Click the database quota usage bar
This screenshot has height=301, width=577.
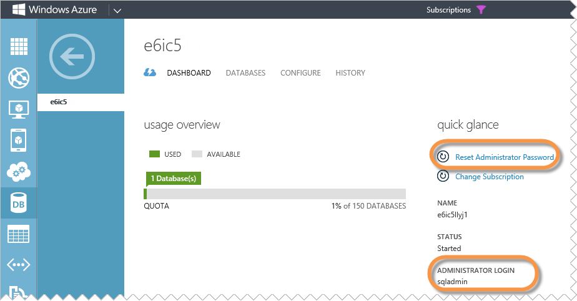click(275, 194)
